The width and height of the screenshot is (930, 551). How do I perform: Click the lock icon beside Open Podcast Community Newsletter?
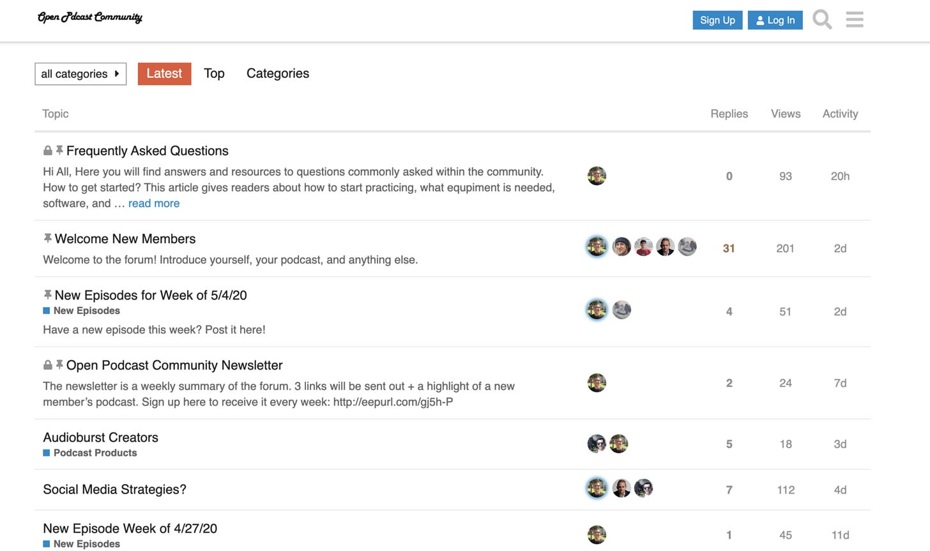point(47,365)
